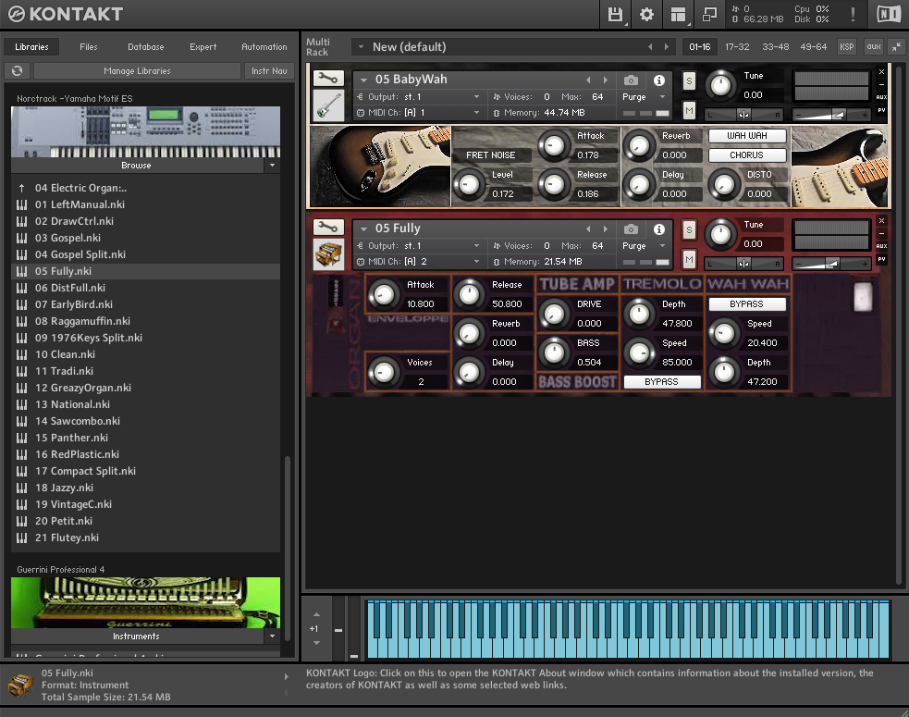Adjust the 05 BabyWah pan slider
909x717 pixels.
tap(743, 115)
